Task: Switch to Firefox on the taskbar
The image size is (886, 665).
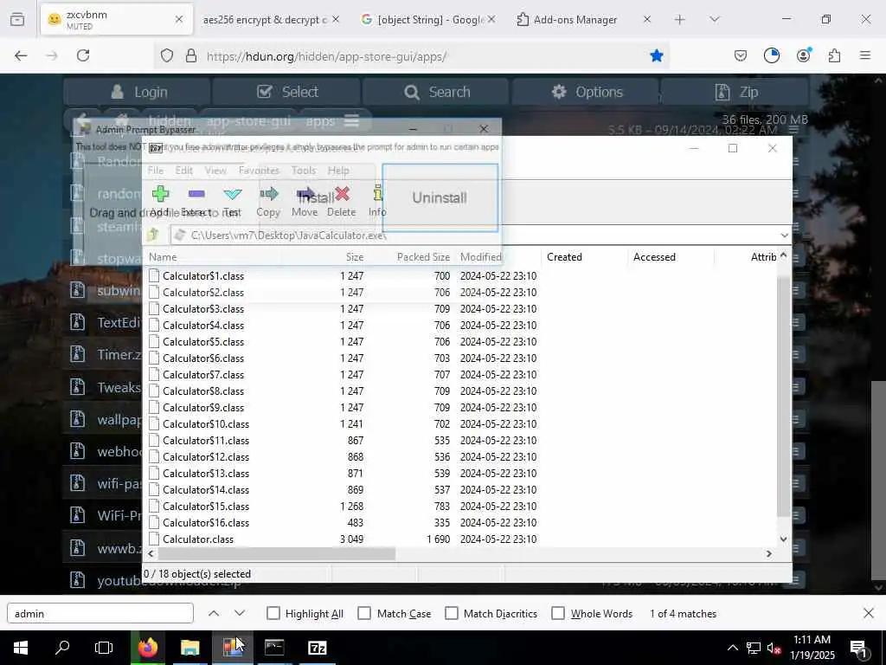Action: pyautogui.click(x=148, y=648)
